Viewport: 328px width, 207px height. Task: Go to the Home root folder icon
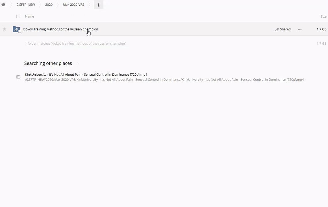3,5
